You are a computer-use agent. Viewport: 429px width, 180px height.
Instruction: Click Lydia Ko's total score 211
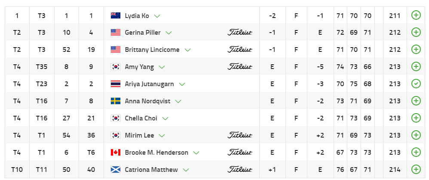[x=394, y=15]
